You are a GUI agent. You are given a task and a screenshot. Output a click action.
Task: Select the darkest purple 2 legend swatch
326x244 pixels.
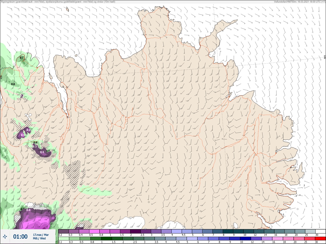click(136, 231)
